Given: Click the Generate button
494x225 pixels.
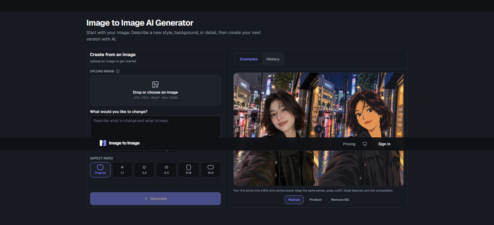Looking at the screenshot, I should point(155,199).
